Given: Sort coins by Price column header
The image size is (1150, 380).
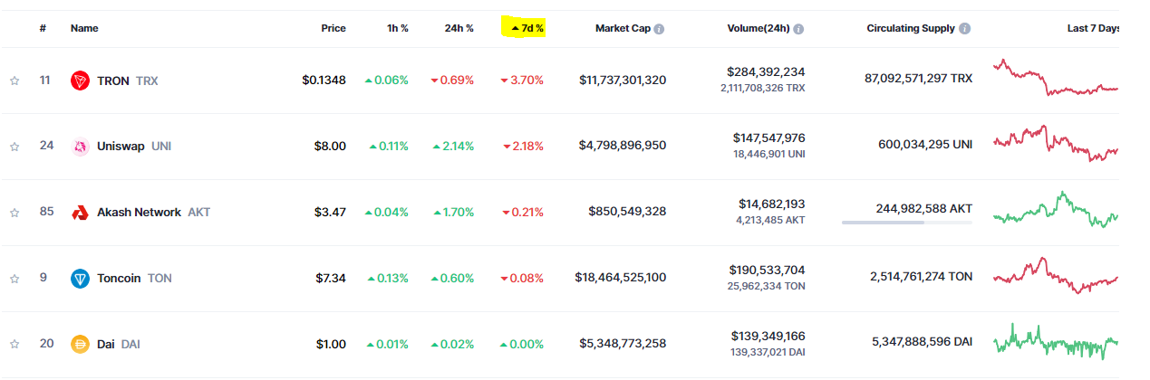Looking at the screenshot, I should pyautogui.click(x=333, y=29).
